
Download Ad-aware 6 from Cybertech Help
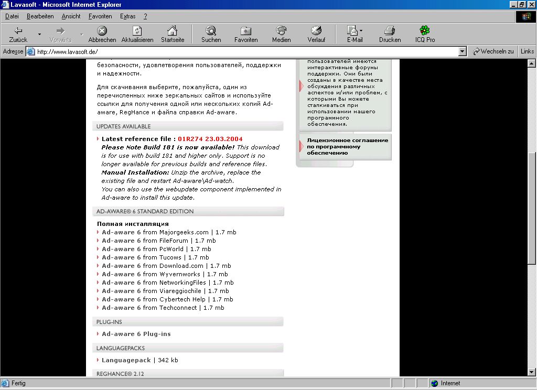tap(167, 299)
